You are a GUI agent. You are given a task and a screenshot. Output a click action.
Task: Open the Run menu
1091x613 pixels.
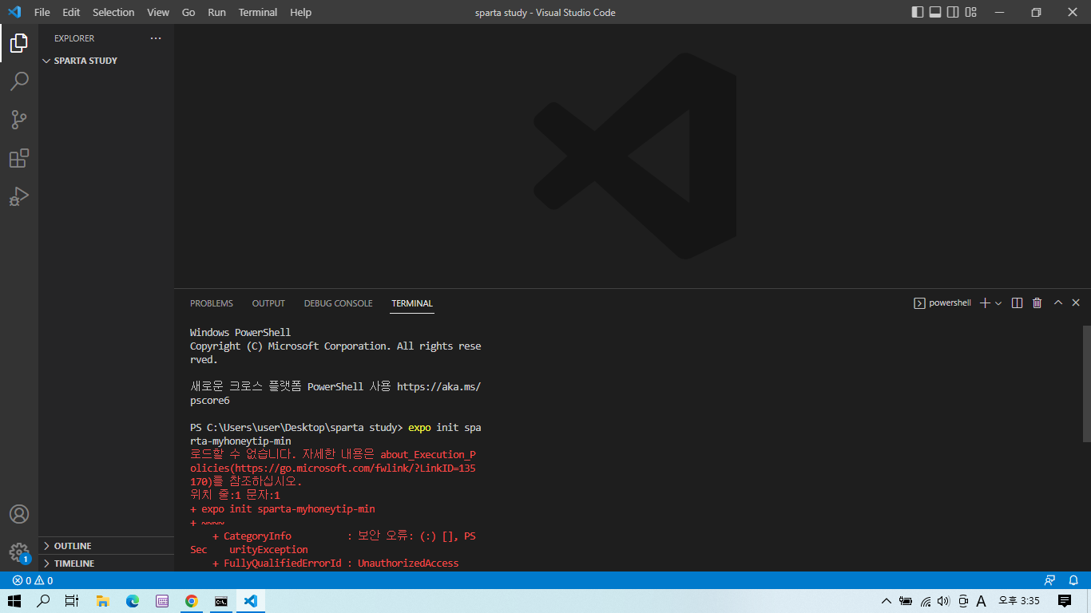(216, 12)
